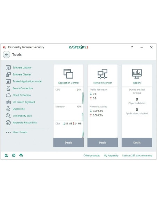
Task: Click the Vulnerability Scan magnifier icon
Action: click(x=8, y=116)
